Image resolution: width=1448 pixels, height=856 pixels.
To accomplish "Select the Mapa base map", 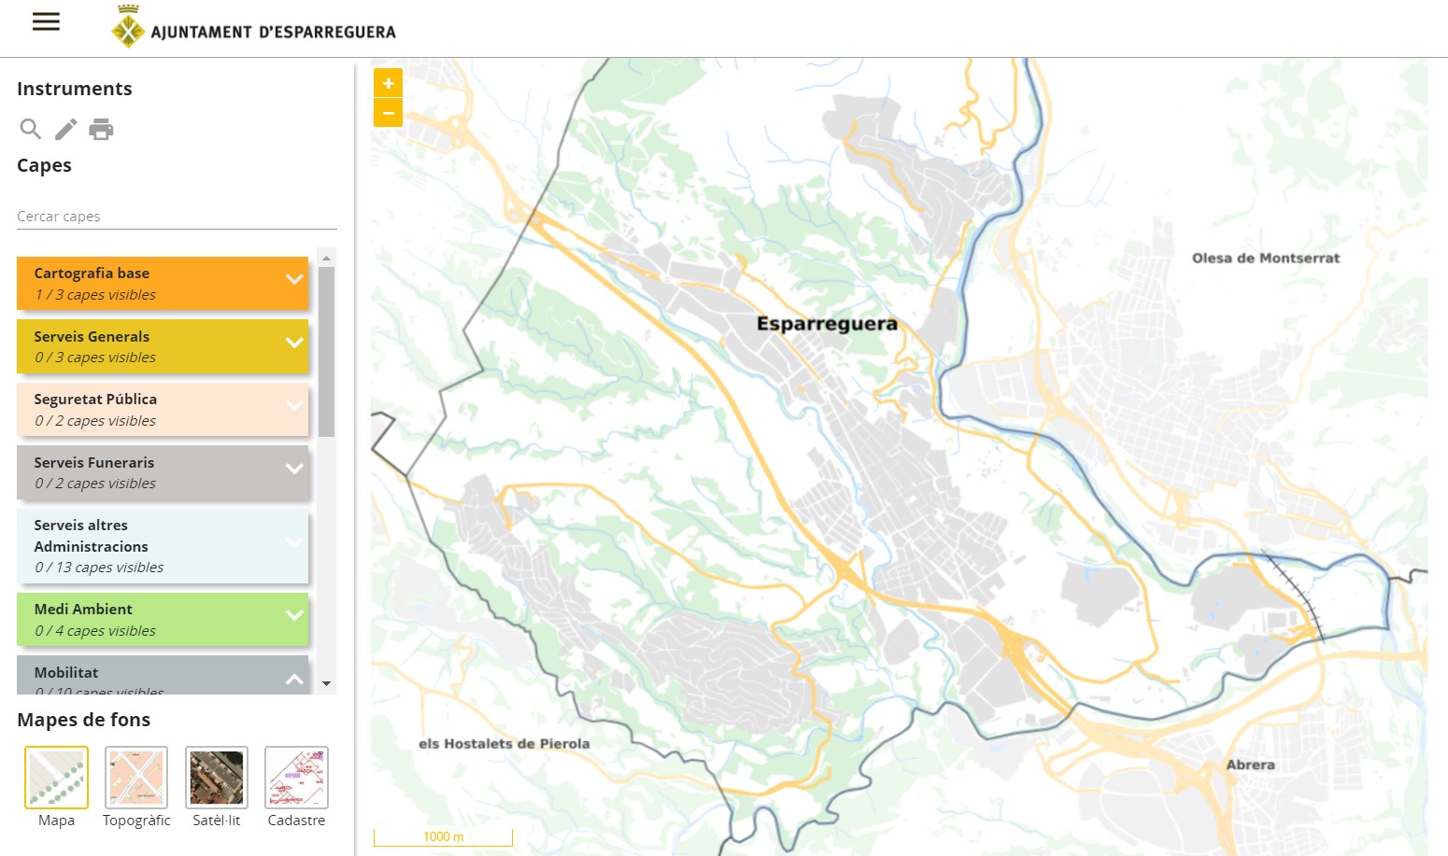I will (56, 778).
